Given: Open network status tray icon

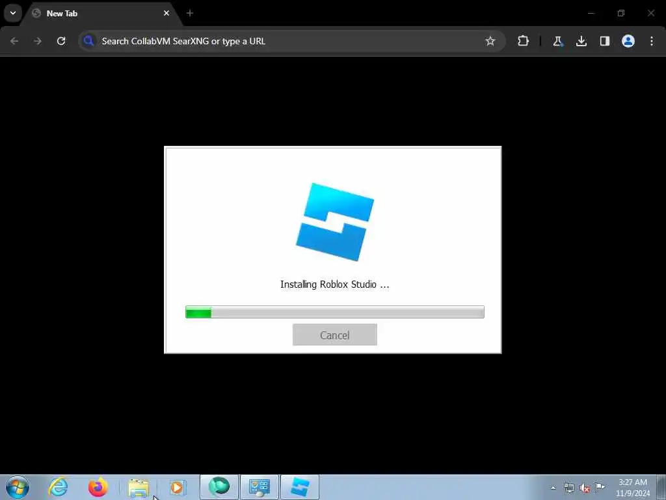Looking at the screenshot, I should click(568, 488).
